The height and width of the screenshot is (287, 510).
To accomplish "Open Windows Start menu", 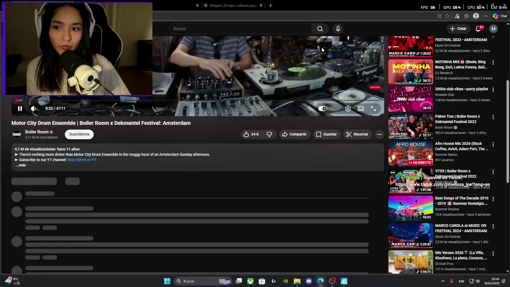I will (167, 281).
